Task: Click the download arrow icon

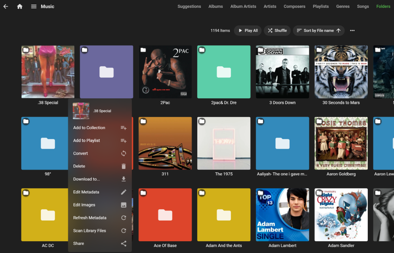Action: tap(123, 179)
